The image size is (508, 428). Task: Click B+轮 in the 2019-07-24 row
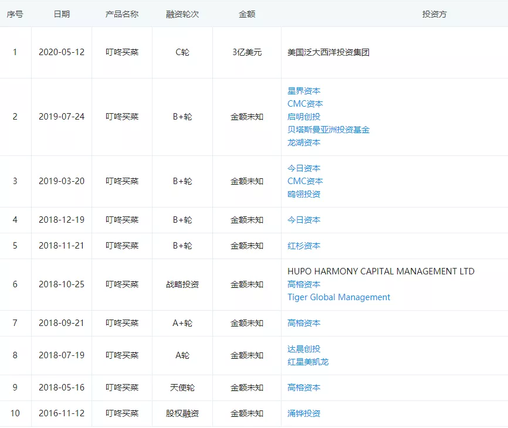click(182, 117)
